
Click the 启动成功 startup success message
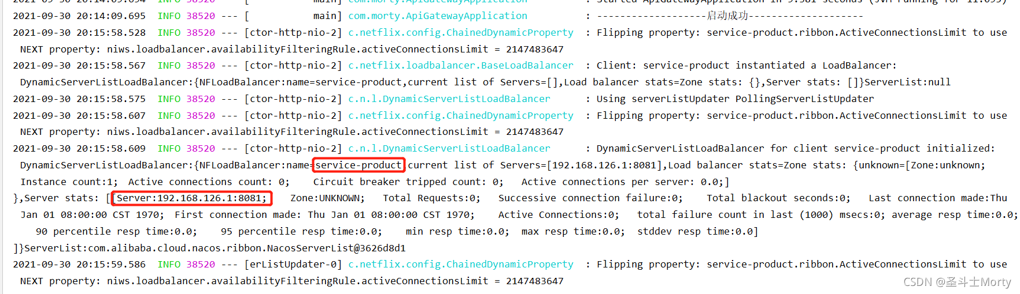(x=727, y=16)
